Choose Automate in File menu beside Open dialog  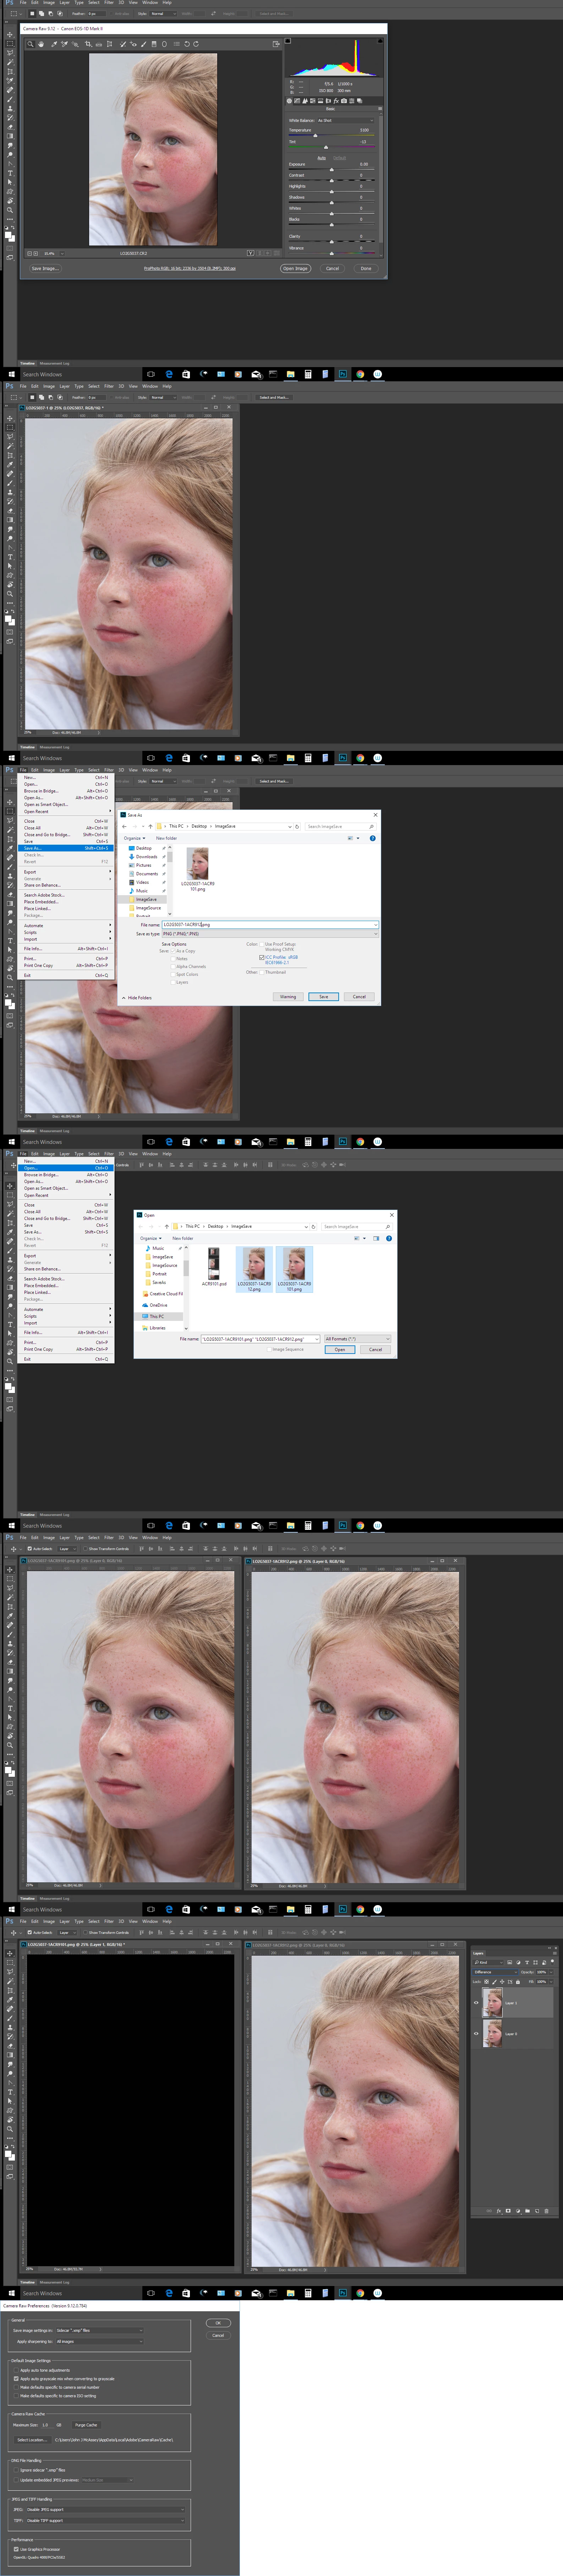pos(66,1309)
